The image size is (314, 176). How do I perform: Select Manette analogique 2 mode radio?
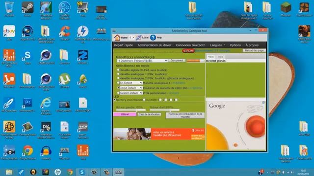click(118, 78)
